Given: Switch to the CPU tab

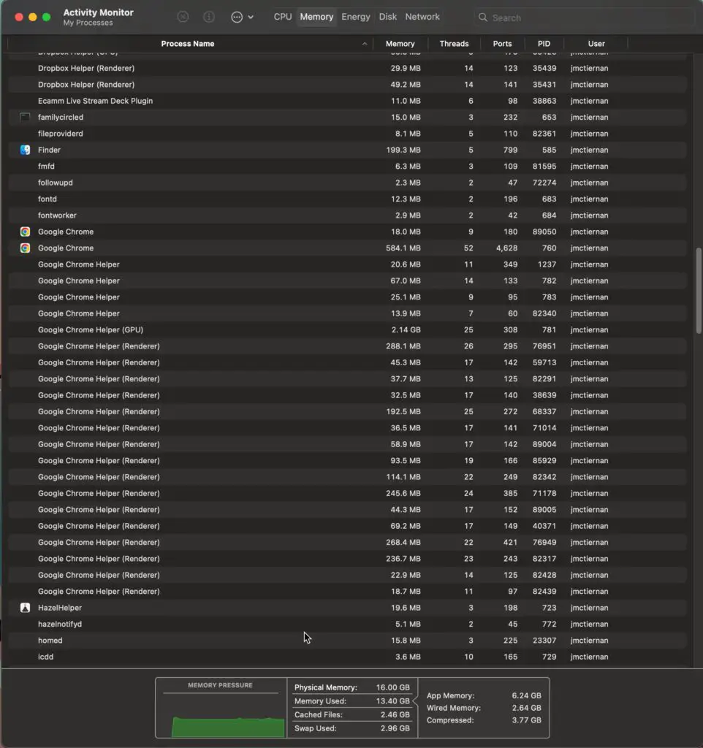Looking at the screenshot, I should [283, 17].
